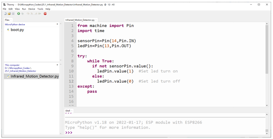Screen dimensions: 273x139
Task: Close the Infrared_Motion_Detector.py editor tab
Action: tap(96, 20)
